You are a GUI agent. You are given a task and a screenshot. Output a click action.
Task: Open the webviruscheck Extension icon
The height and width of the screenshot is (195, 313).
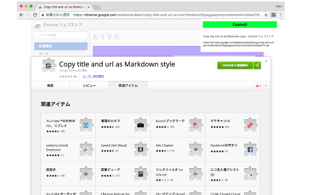click(86, 150)
